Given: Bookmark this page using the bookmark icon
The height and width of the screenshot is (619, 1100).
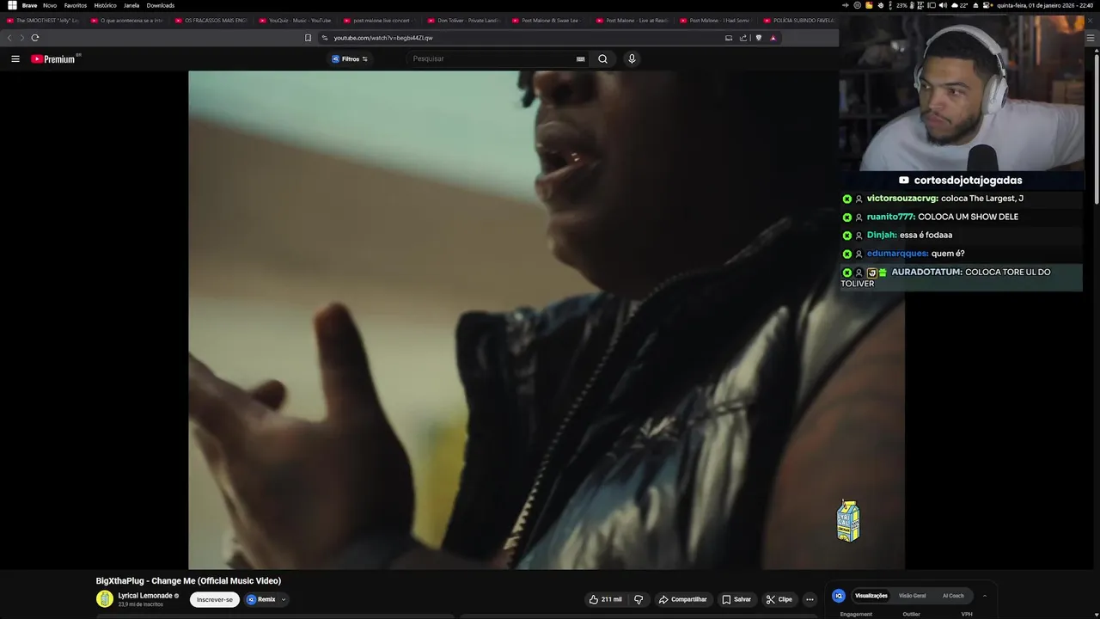Looking at the screenshot, I should (x=308, y=38).
